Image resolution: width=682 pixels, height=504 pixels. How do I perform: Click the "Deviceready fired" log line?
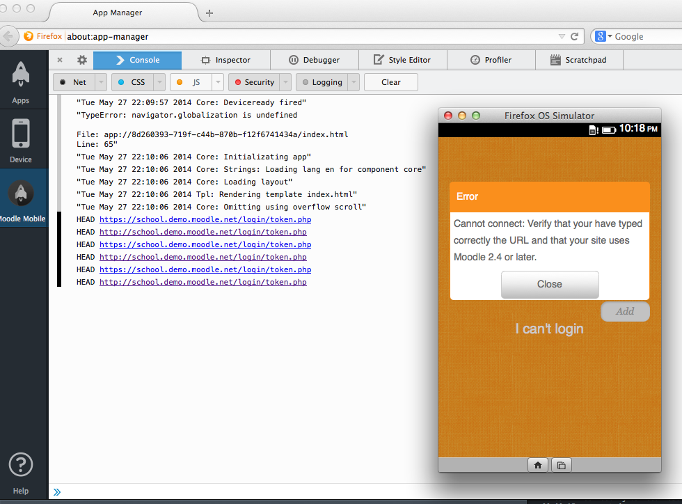(x=191, y=102)
